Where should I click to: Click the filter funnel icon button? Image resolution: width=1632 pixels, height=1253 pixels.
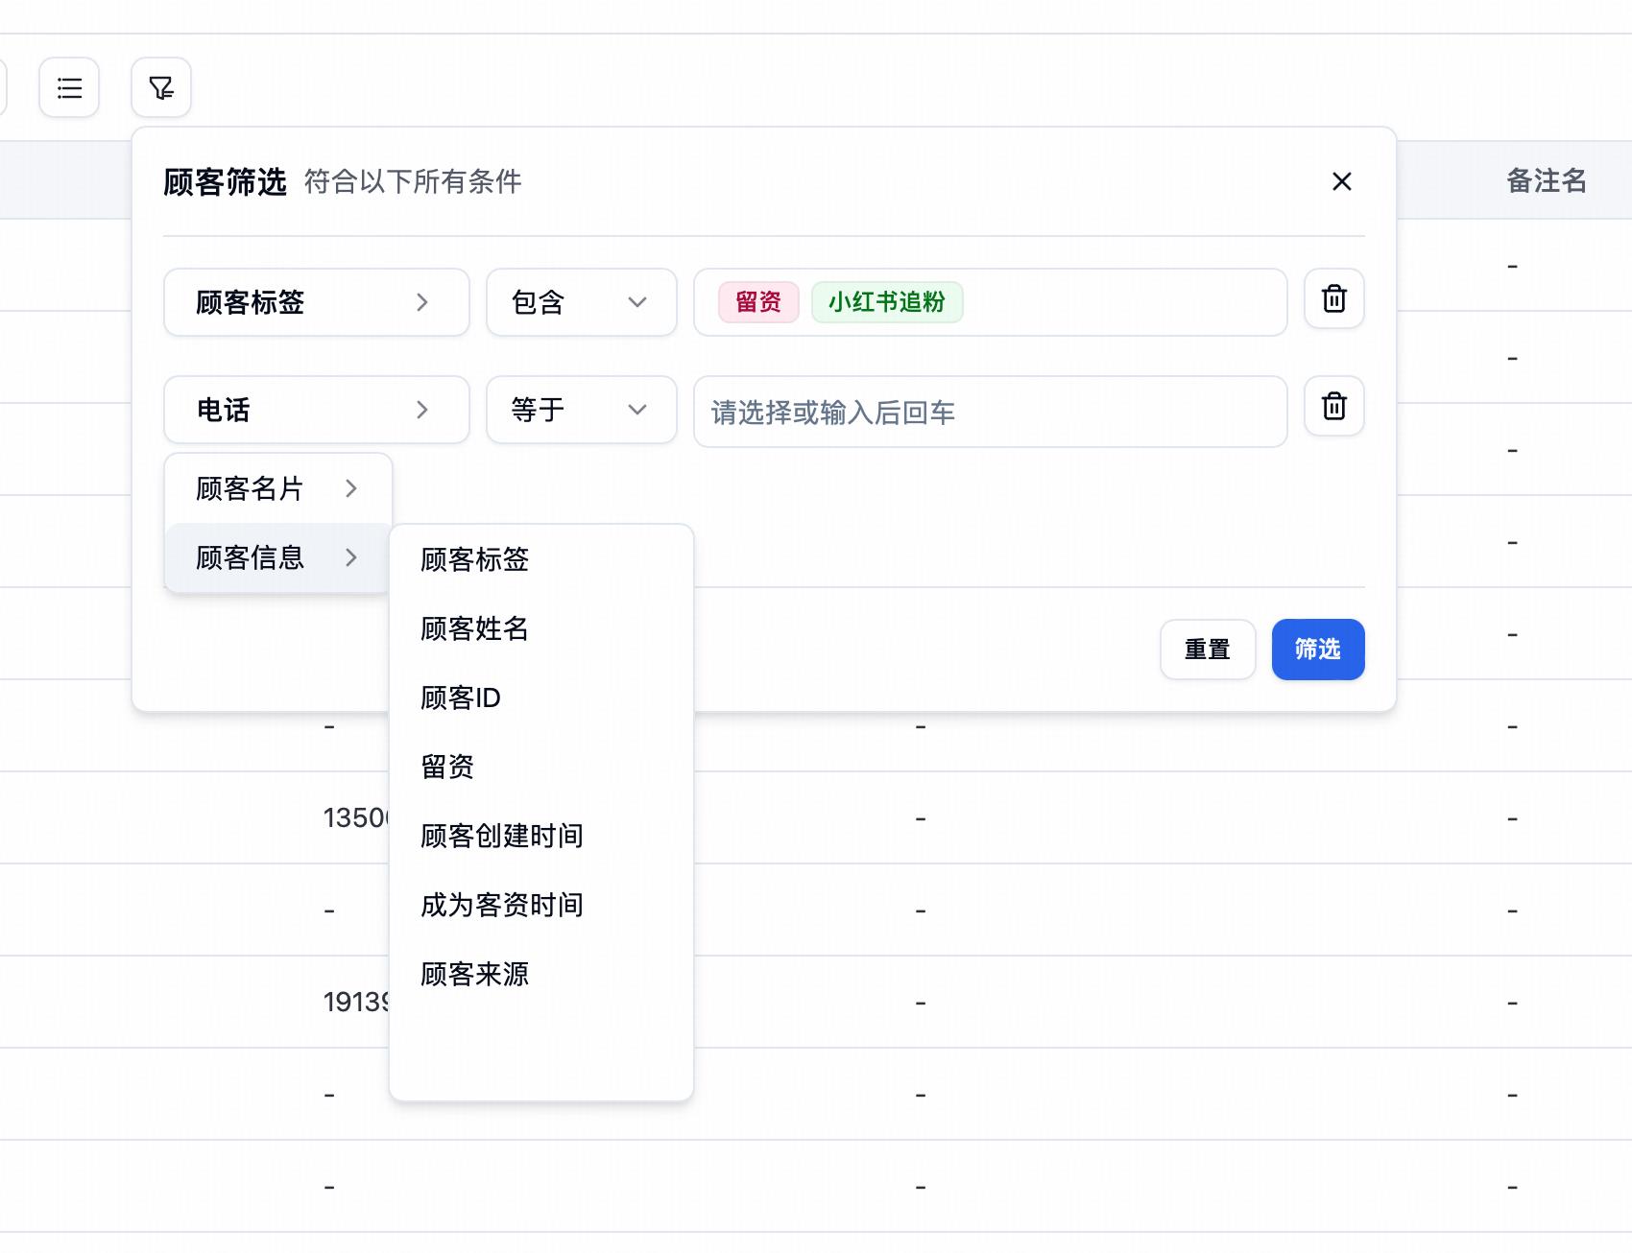[x=161, y=88]
